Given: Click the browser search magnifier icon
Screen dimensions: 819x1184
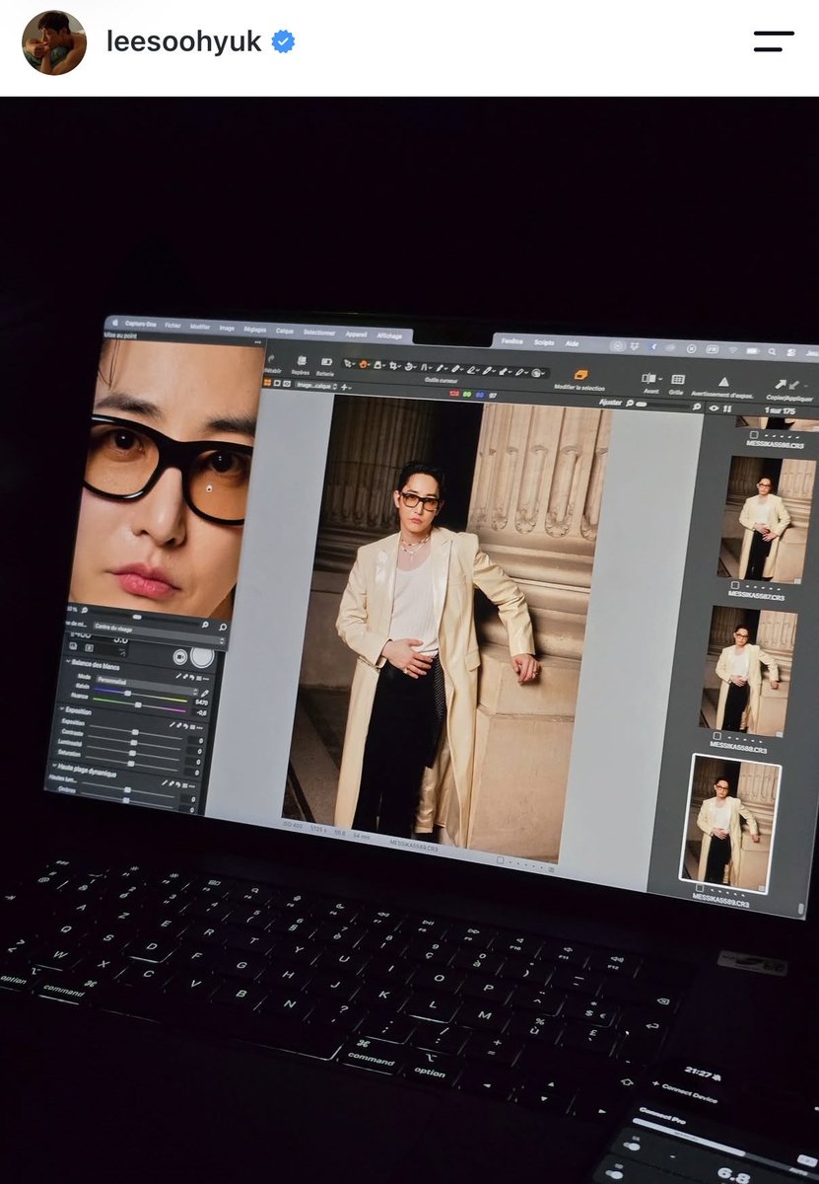Looking at the screenshot, I should click(697, 407).
